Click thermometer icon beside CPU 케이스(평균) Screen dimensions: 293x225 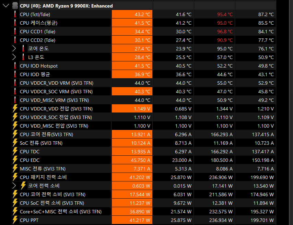pos(15,23)
